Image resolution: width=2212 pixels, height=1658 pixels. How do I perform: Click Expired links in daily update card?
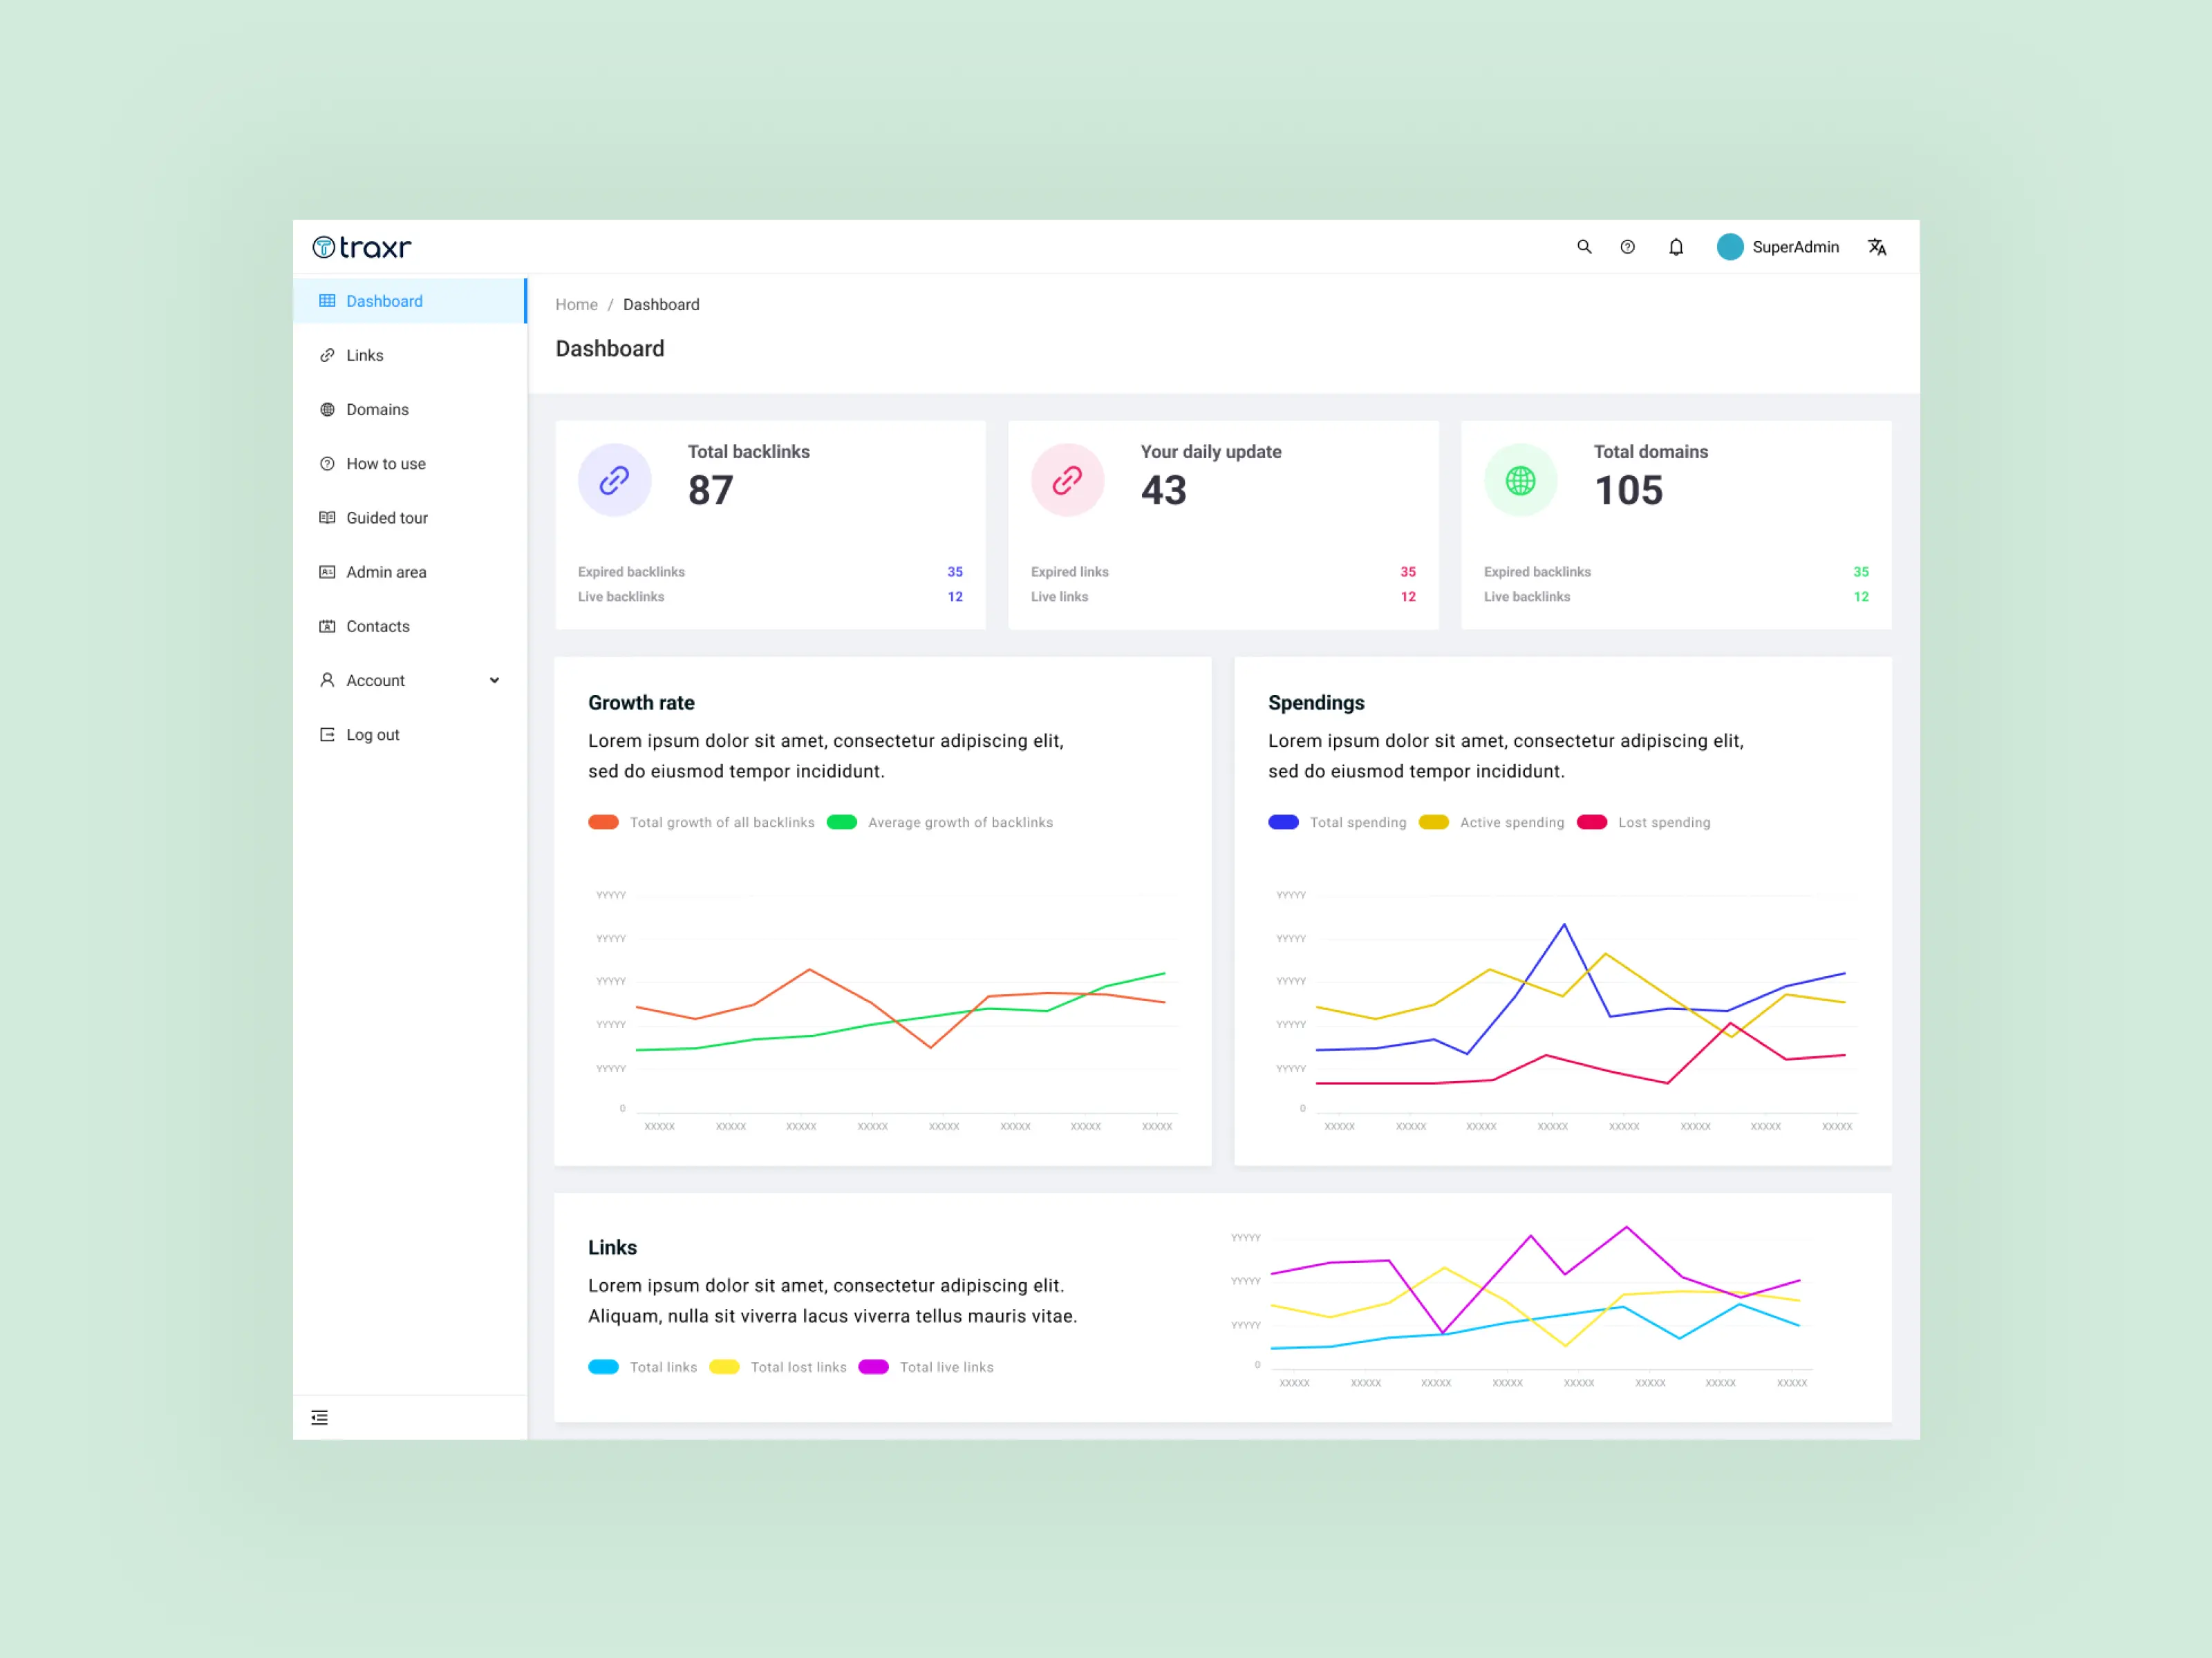point(1069,571)
